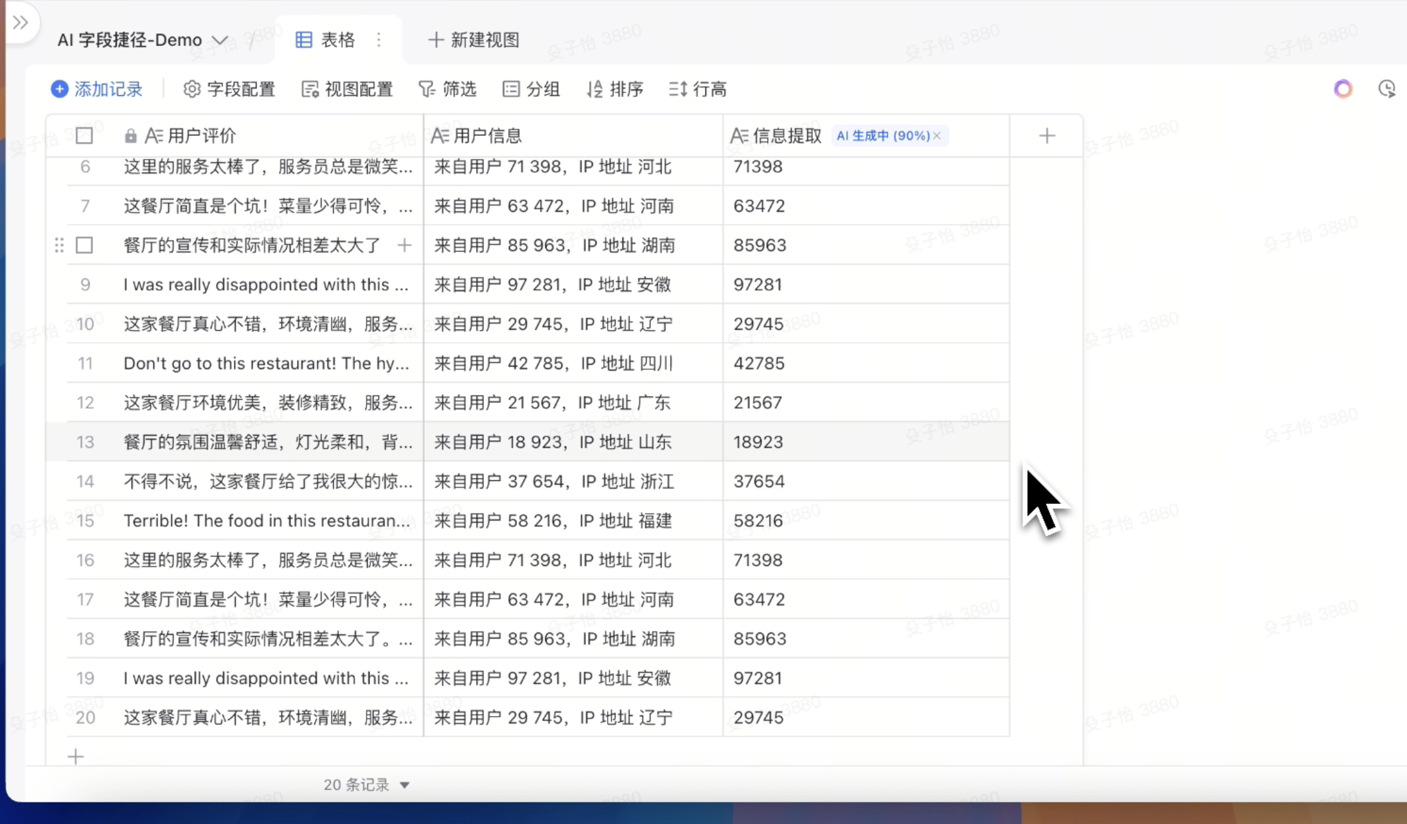Image resolution: width=1407 pixels, height=824 pixels.
Task: Click the blue add record plus icon
Action: click(x=59, y=89)
